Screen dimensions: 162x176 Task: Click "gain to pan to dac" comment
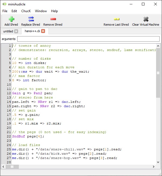pyautogui.click(x=35, y=89)
